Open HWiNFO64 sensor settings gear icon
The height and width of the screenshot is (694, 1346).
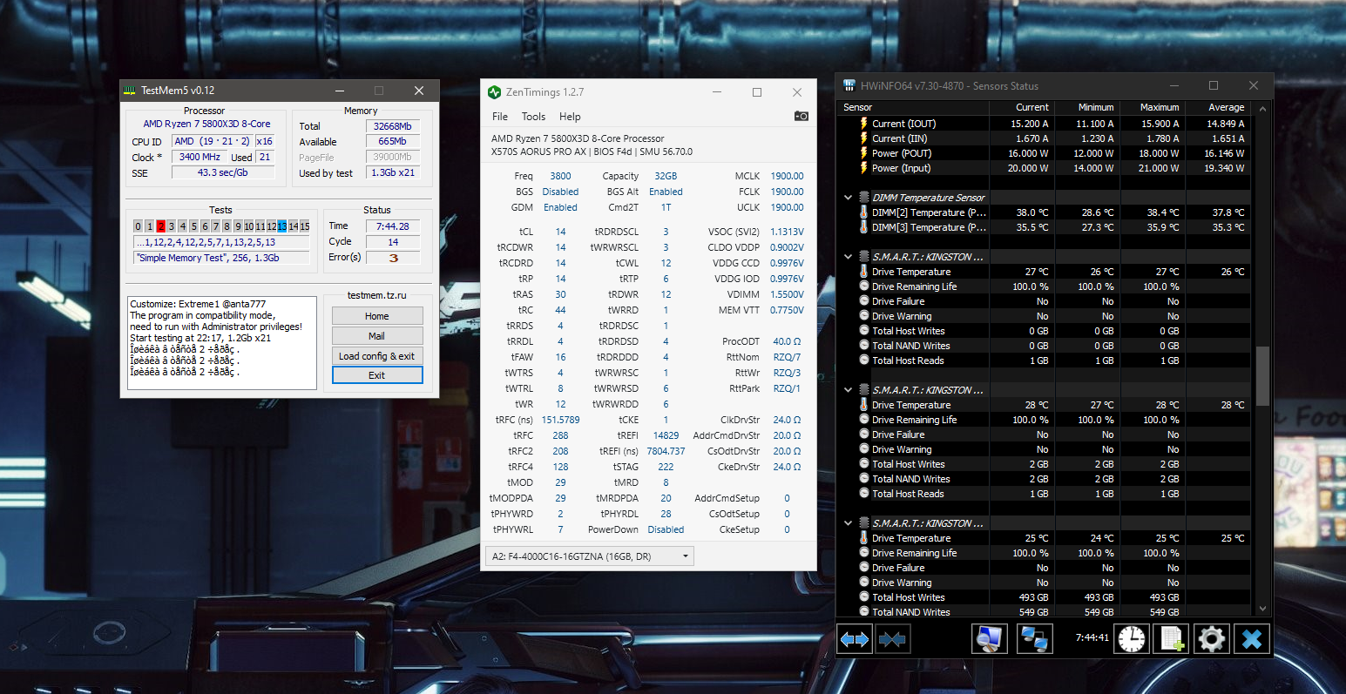1212,639
